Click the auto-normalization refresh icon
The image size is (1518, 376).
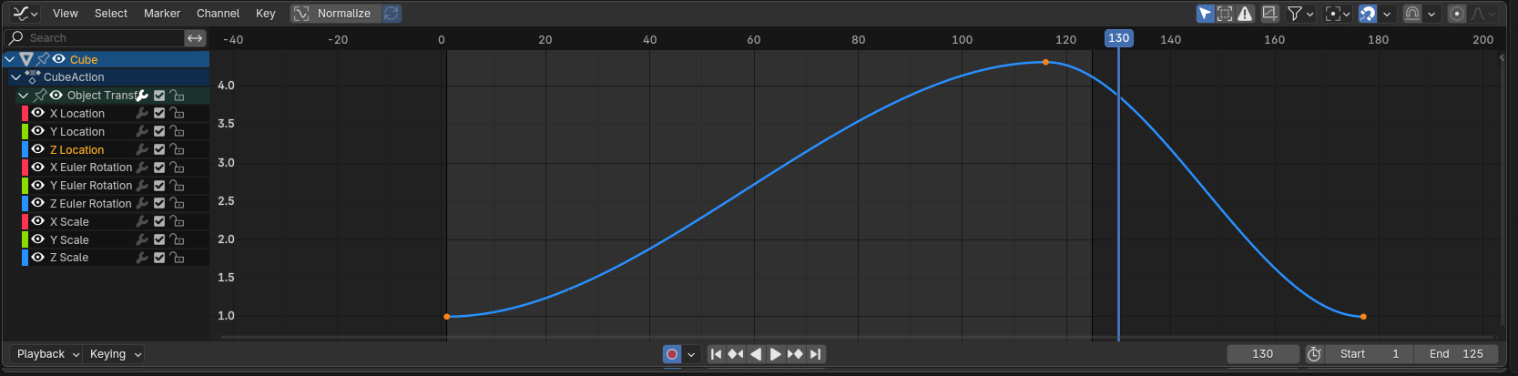tap(392, 14)
